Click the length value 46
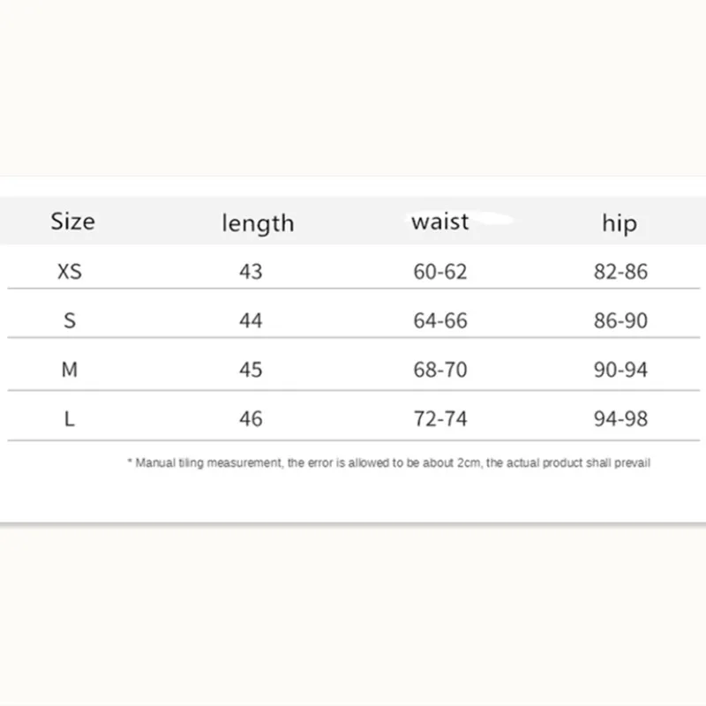 pyautogui.click(x=251, y=418)
